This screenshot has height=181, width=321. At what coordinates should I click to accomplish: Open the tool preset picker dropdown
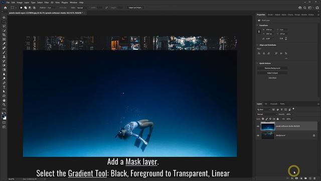14,8
